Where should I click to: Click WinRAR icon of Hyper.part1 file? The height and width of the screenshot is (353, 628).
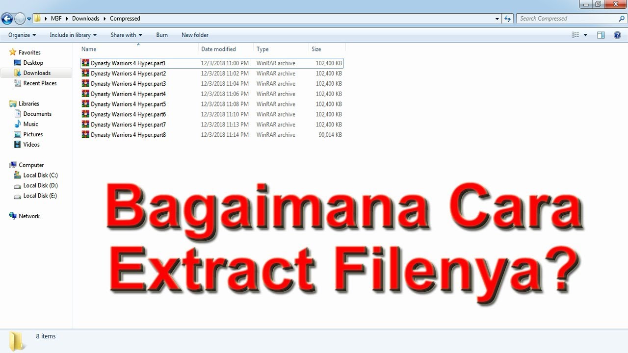[86, 63]
